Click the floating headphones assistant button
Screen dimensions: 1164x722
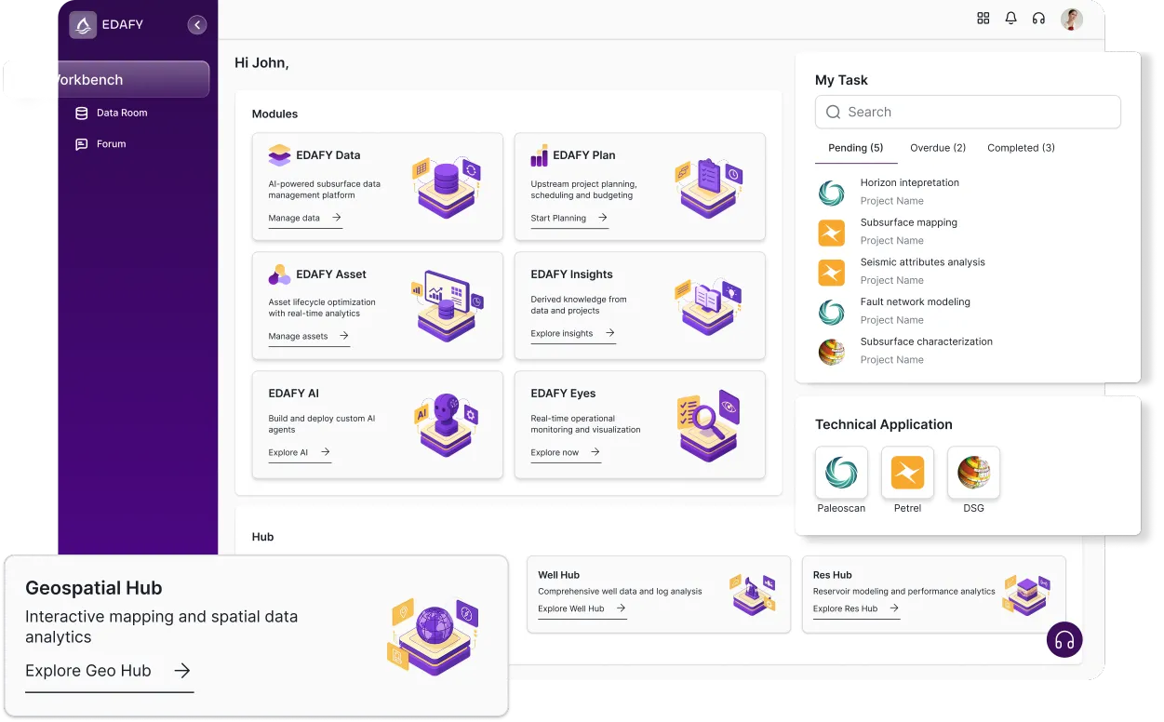click(x=1064, y=640)
